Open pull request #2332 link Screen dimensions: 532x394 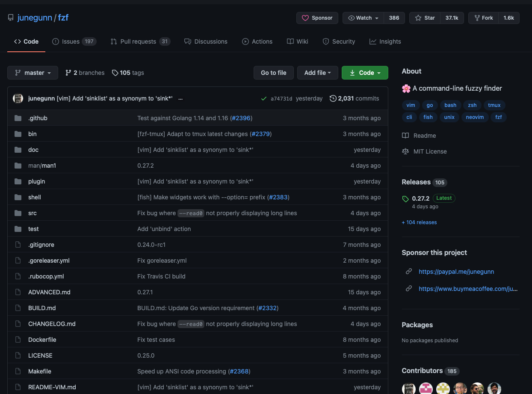pos(268,308)
